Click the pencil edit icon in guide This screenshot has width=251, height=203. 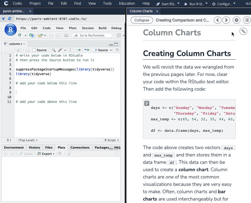(x=243, y=32)
